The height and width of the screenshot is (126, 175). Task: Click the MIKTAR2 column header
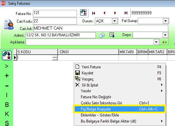pos(158,52)
